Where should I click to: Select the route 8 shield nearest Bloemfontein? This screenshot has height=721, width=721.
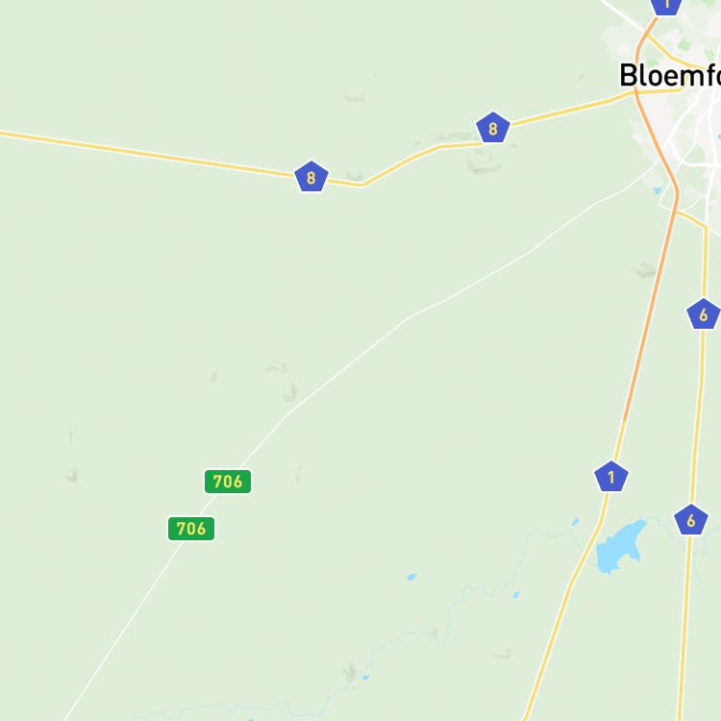(493, 128)
